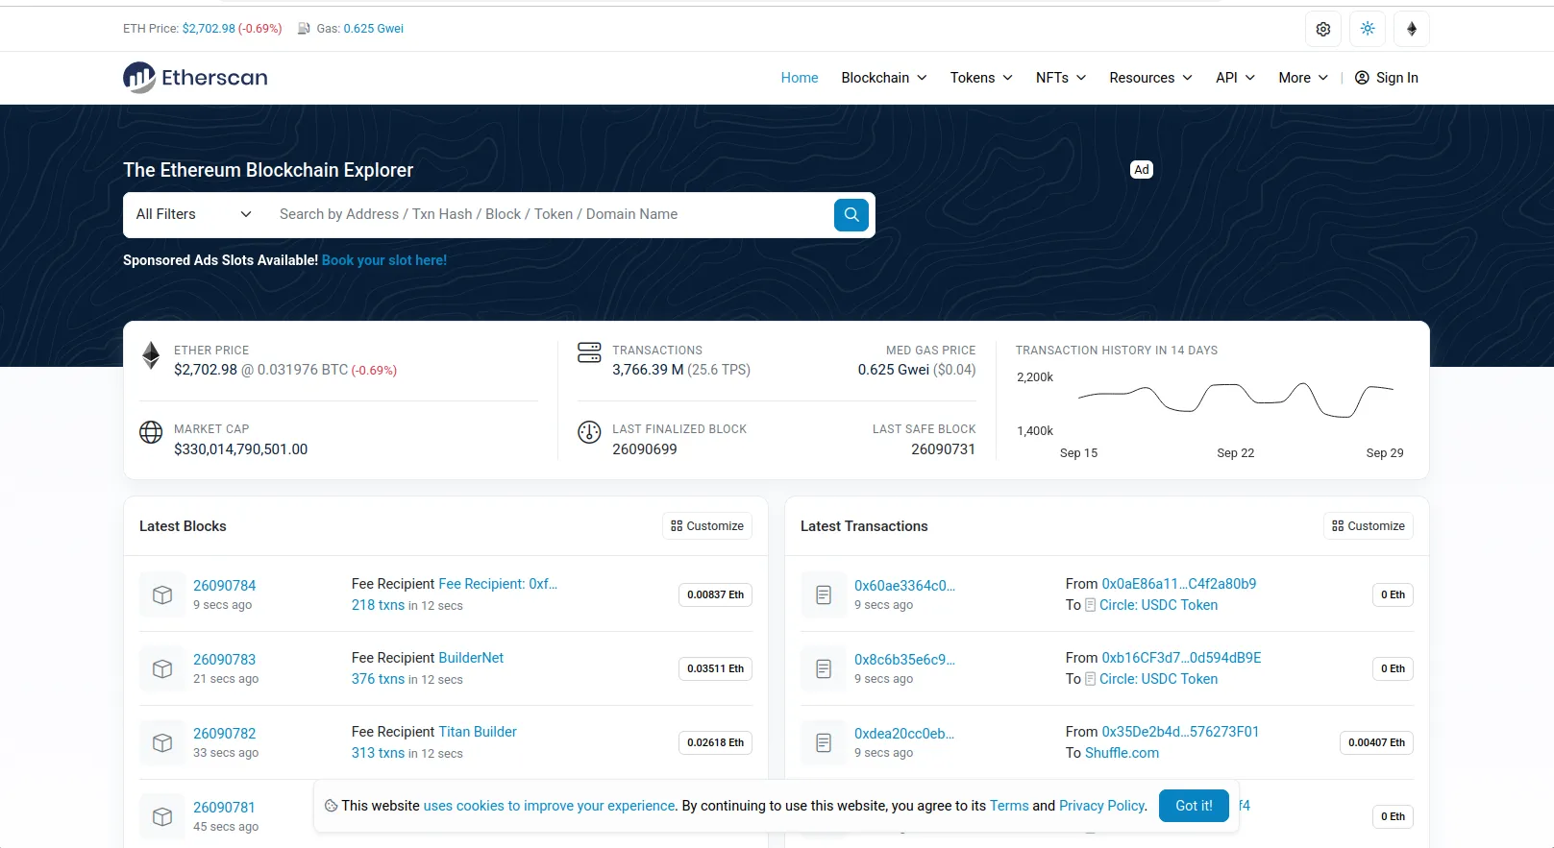Click the Ad badge
This screenshot has width=1554, height=848.
[1142, 170]
